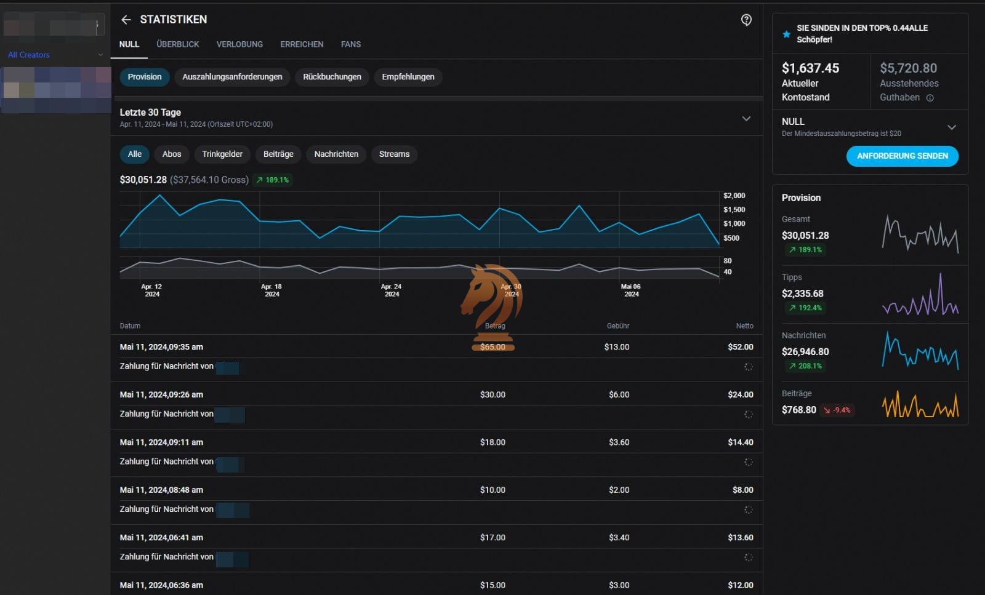985x595 pixels.
Task: Open the FANS tab
Action: 351,44
